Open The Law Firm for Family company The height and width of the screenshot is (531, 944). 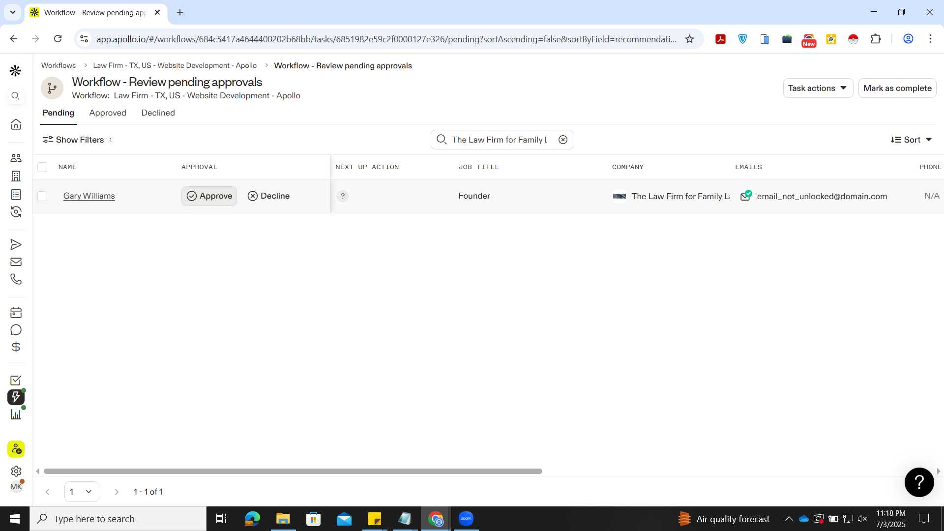tap(680, 196)
